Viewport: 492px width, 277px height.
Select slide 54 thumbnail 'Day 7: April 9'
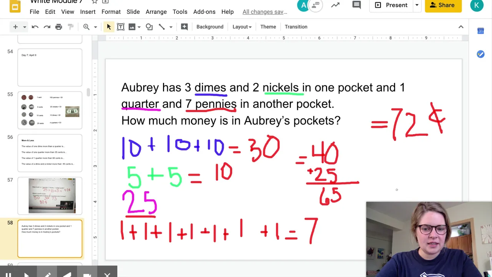coord(50,67)
